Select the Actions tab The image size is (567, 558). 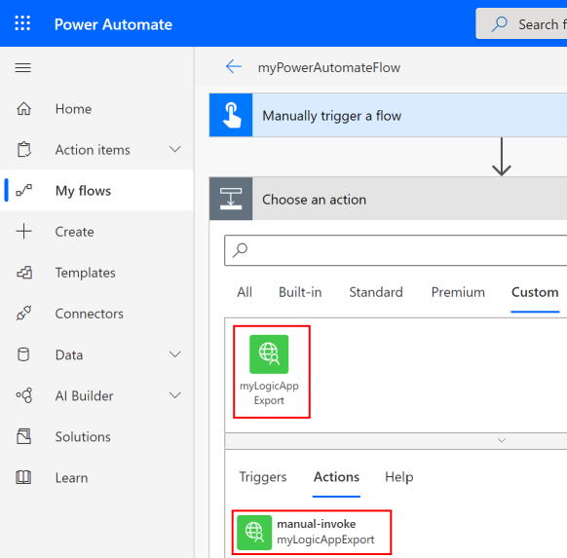coord(336,477)
